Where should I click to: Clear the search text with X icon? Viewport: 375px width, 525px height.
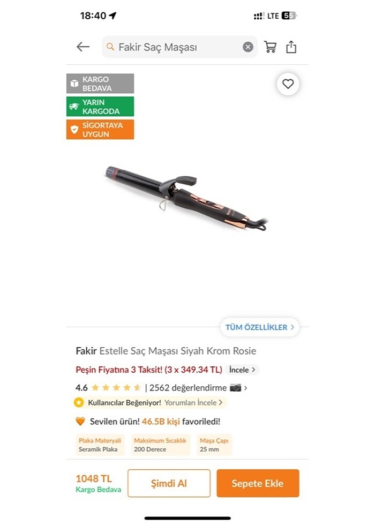[247, 47]
